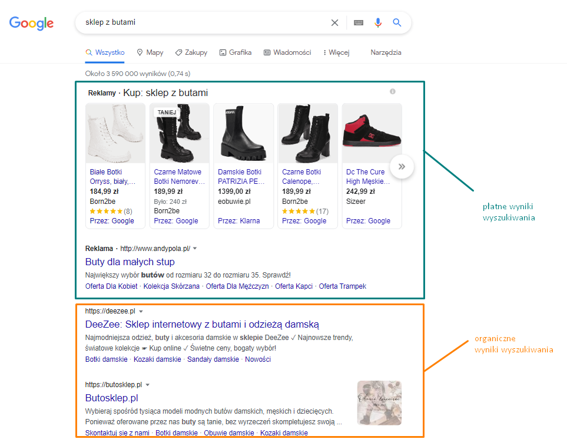Click the star rating with 17 reviews

click(305, 212)
